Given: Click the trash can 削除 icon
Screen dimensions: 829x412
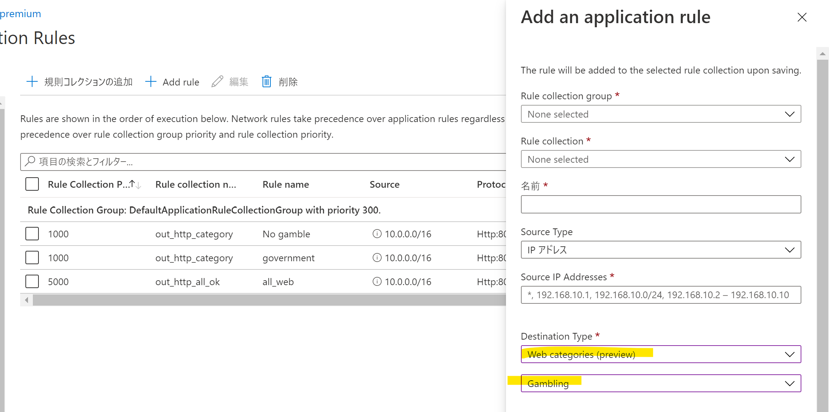Looking at the screenshot, I should click(x=267, y=82).
